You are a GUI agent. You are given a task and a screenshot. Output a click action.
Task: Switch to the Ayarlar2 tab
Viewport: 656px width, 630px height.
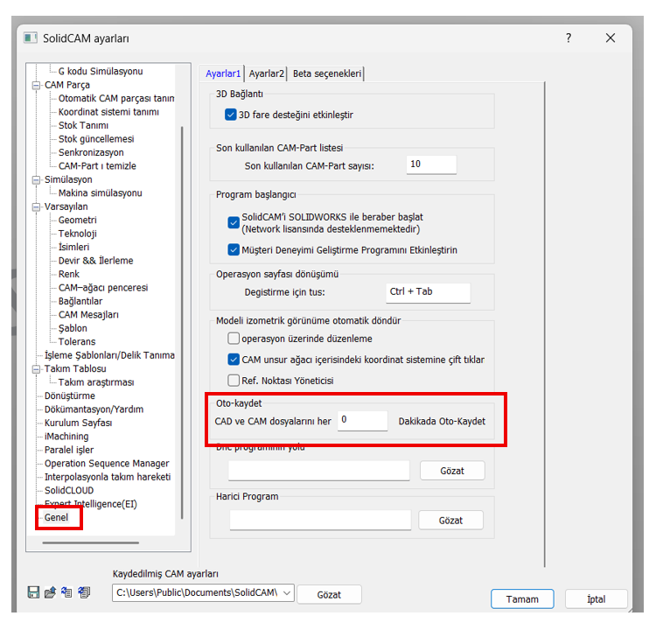coord(267,73)
